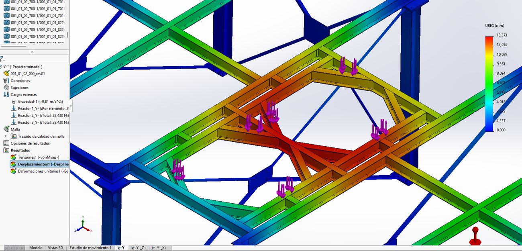The width and height of the screenshot is (522, 251).
Task: Click the 13,373 maximum legend value
Action: coord(502,35)
